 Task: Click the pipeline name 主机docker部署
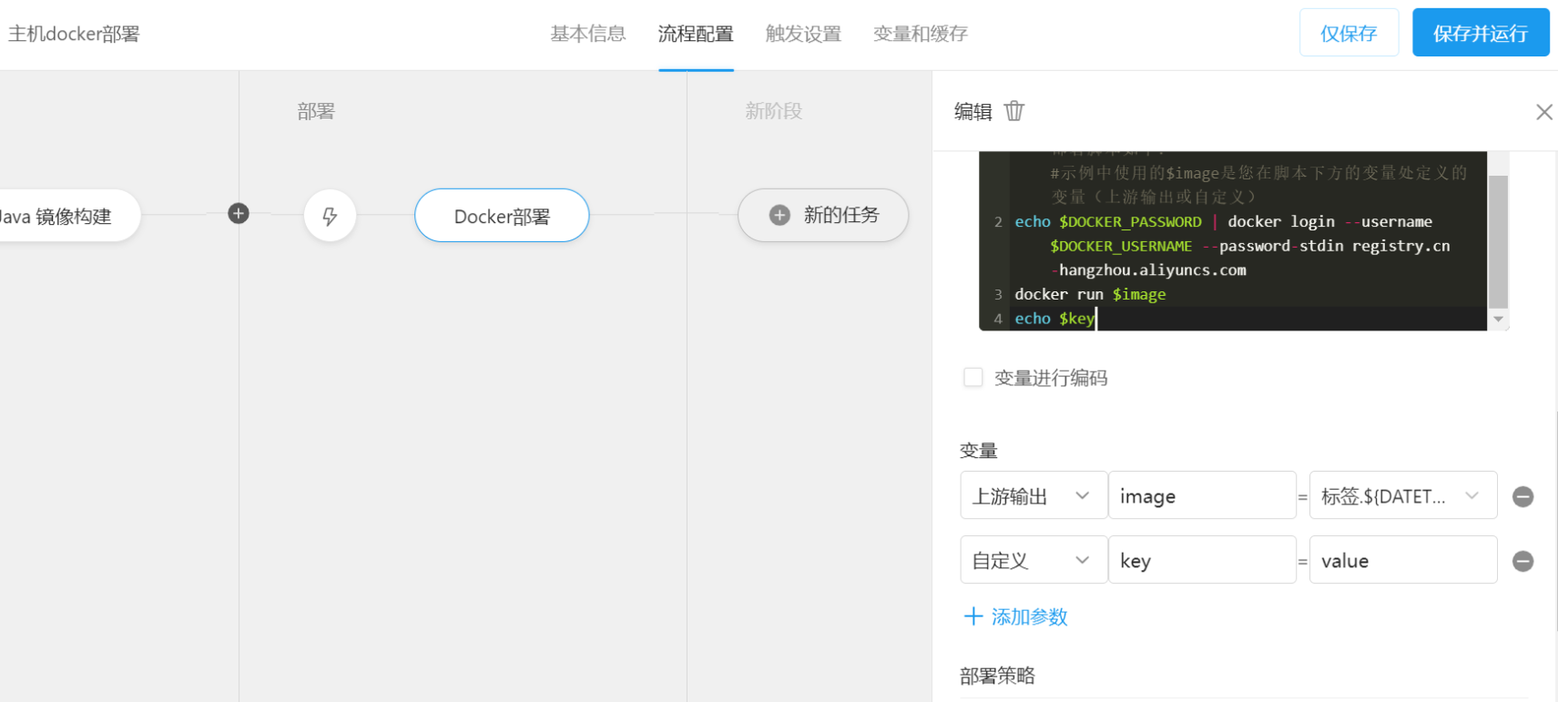point(74,34)
